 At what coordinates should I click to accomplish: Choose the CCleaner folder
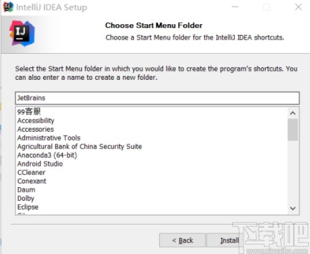(x=31, y=172)
